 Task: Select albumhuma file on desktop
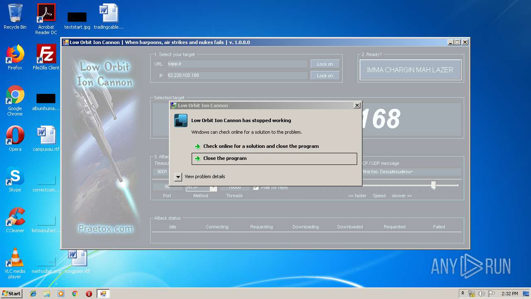tap(46, 102)
